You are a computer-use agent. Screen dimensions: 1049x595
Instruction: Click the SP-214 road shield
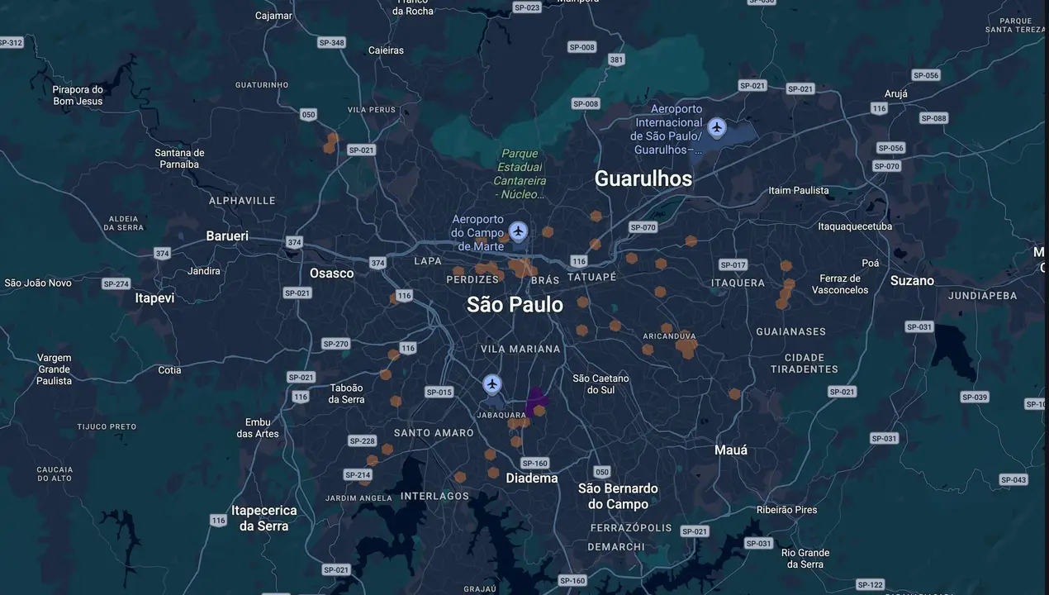coord(358,474)
